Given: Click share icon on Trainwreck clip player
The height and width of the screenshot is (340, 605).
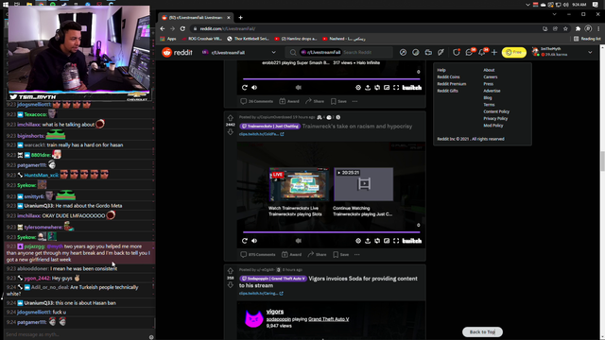Looking at the screenshot, I should point(368,241).
